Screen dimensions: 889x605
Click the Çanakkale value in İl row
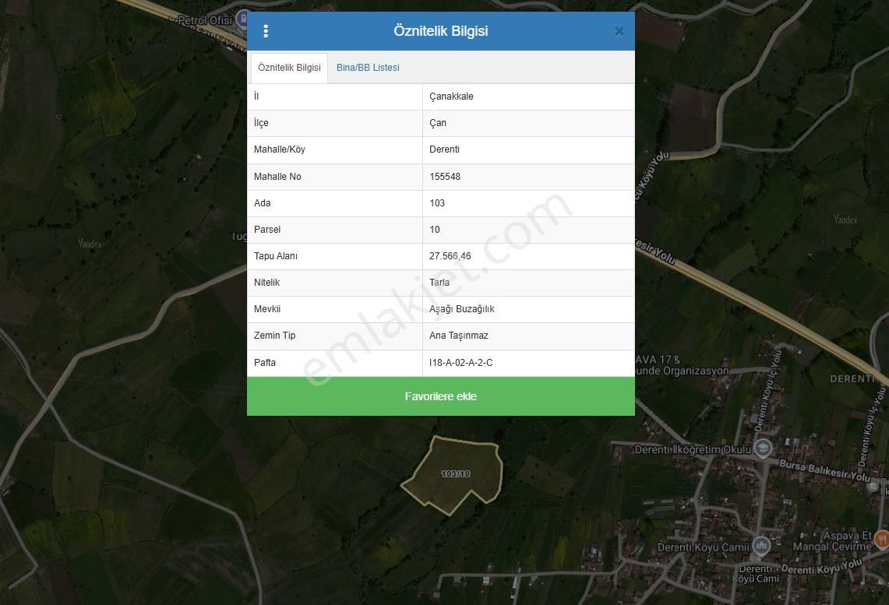[x=451, y=97]
